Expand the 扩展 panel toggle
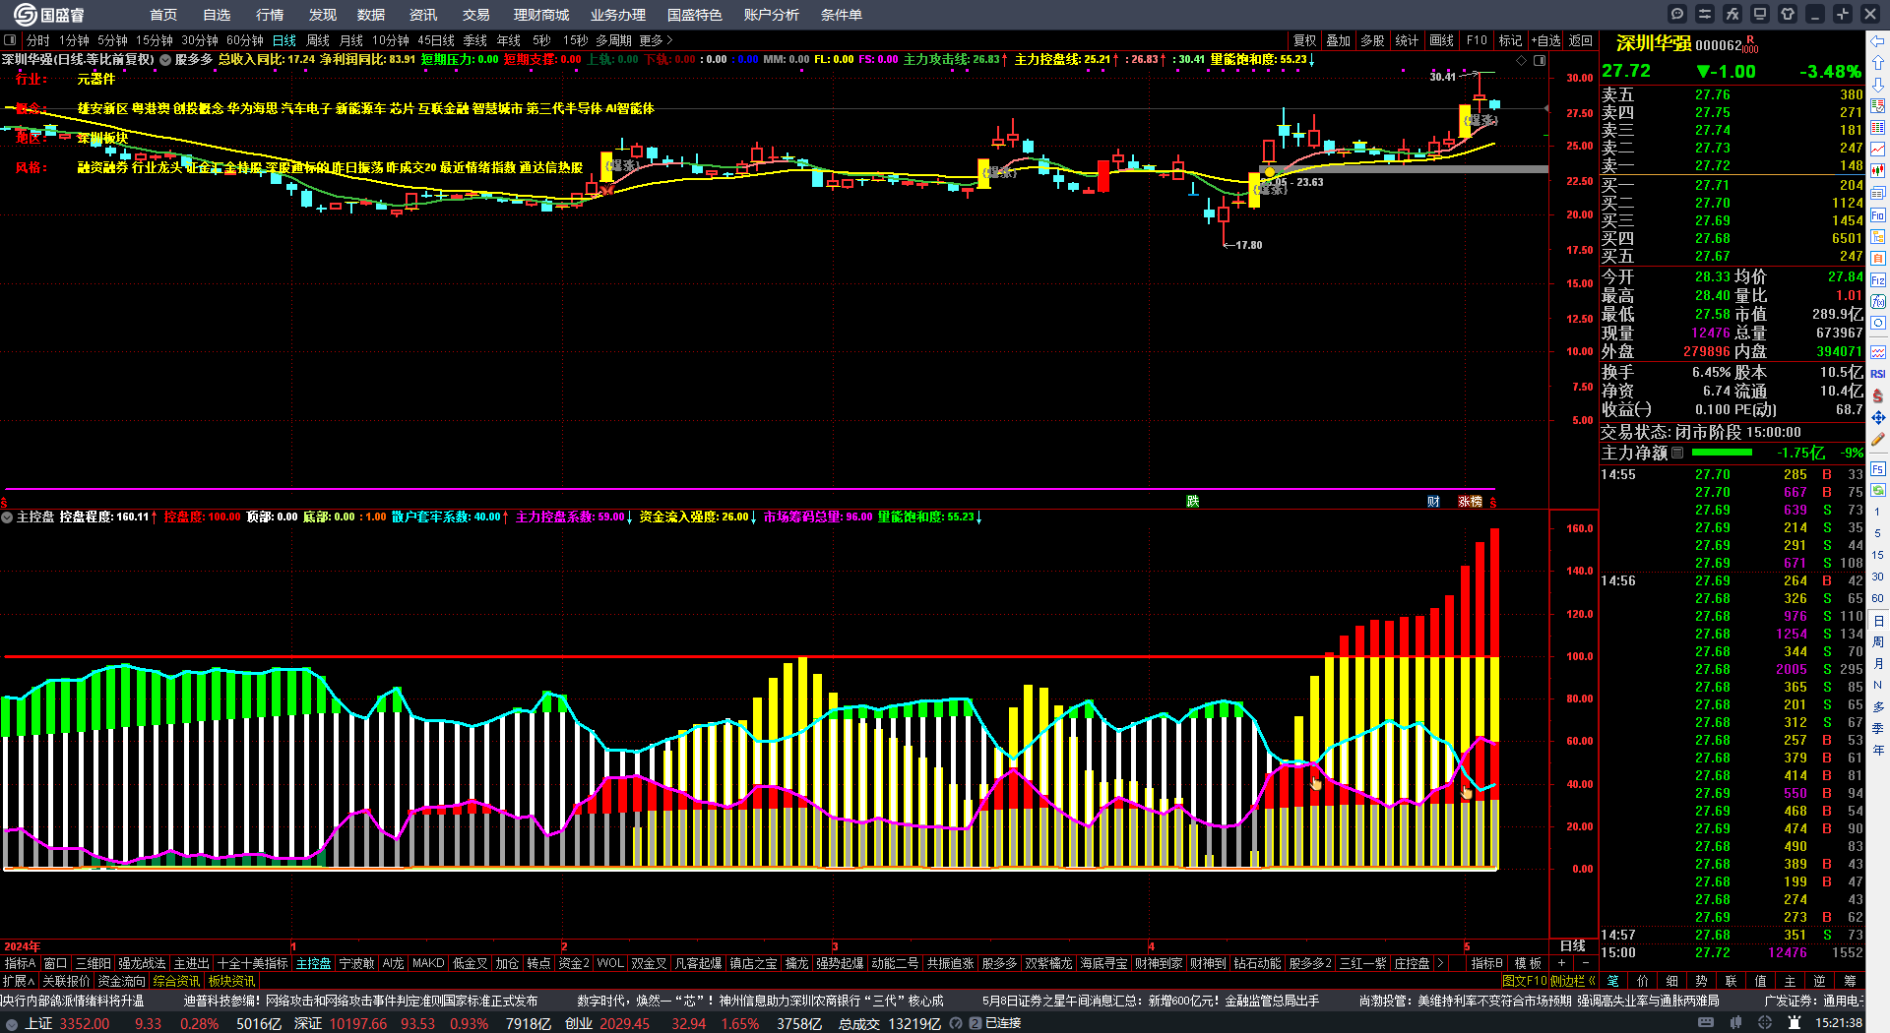The width and height of the screenshot is (1890, 1033). coord(19,981)
